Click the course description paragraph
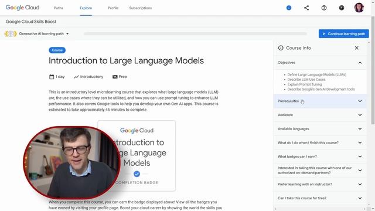The width and height of the screenshot is (375, 211). (134, 101)
